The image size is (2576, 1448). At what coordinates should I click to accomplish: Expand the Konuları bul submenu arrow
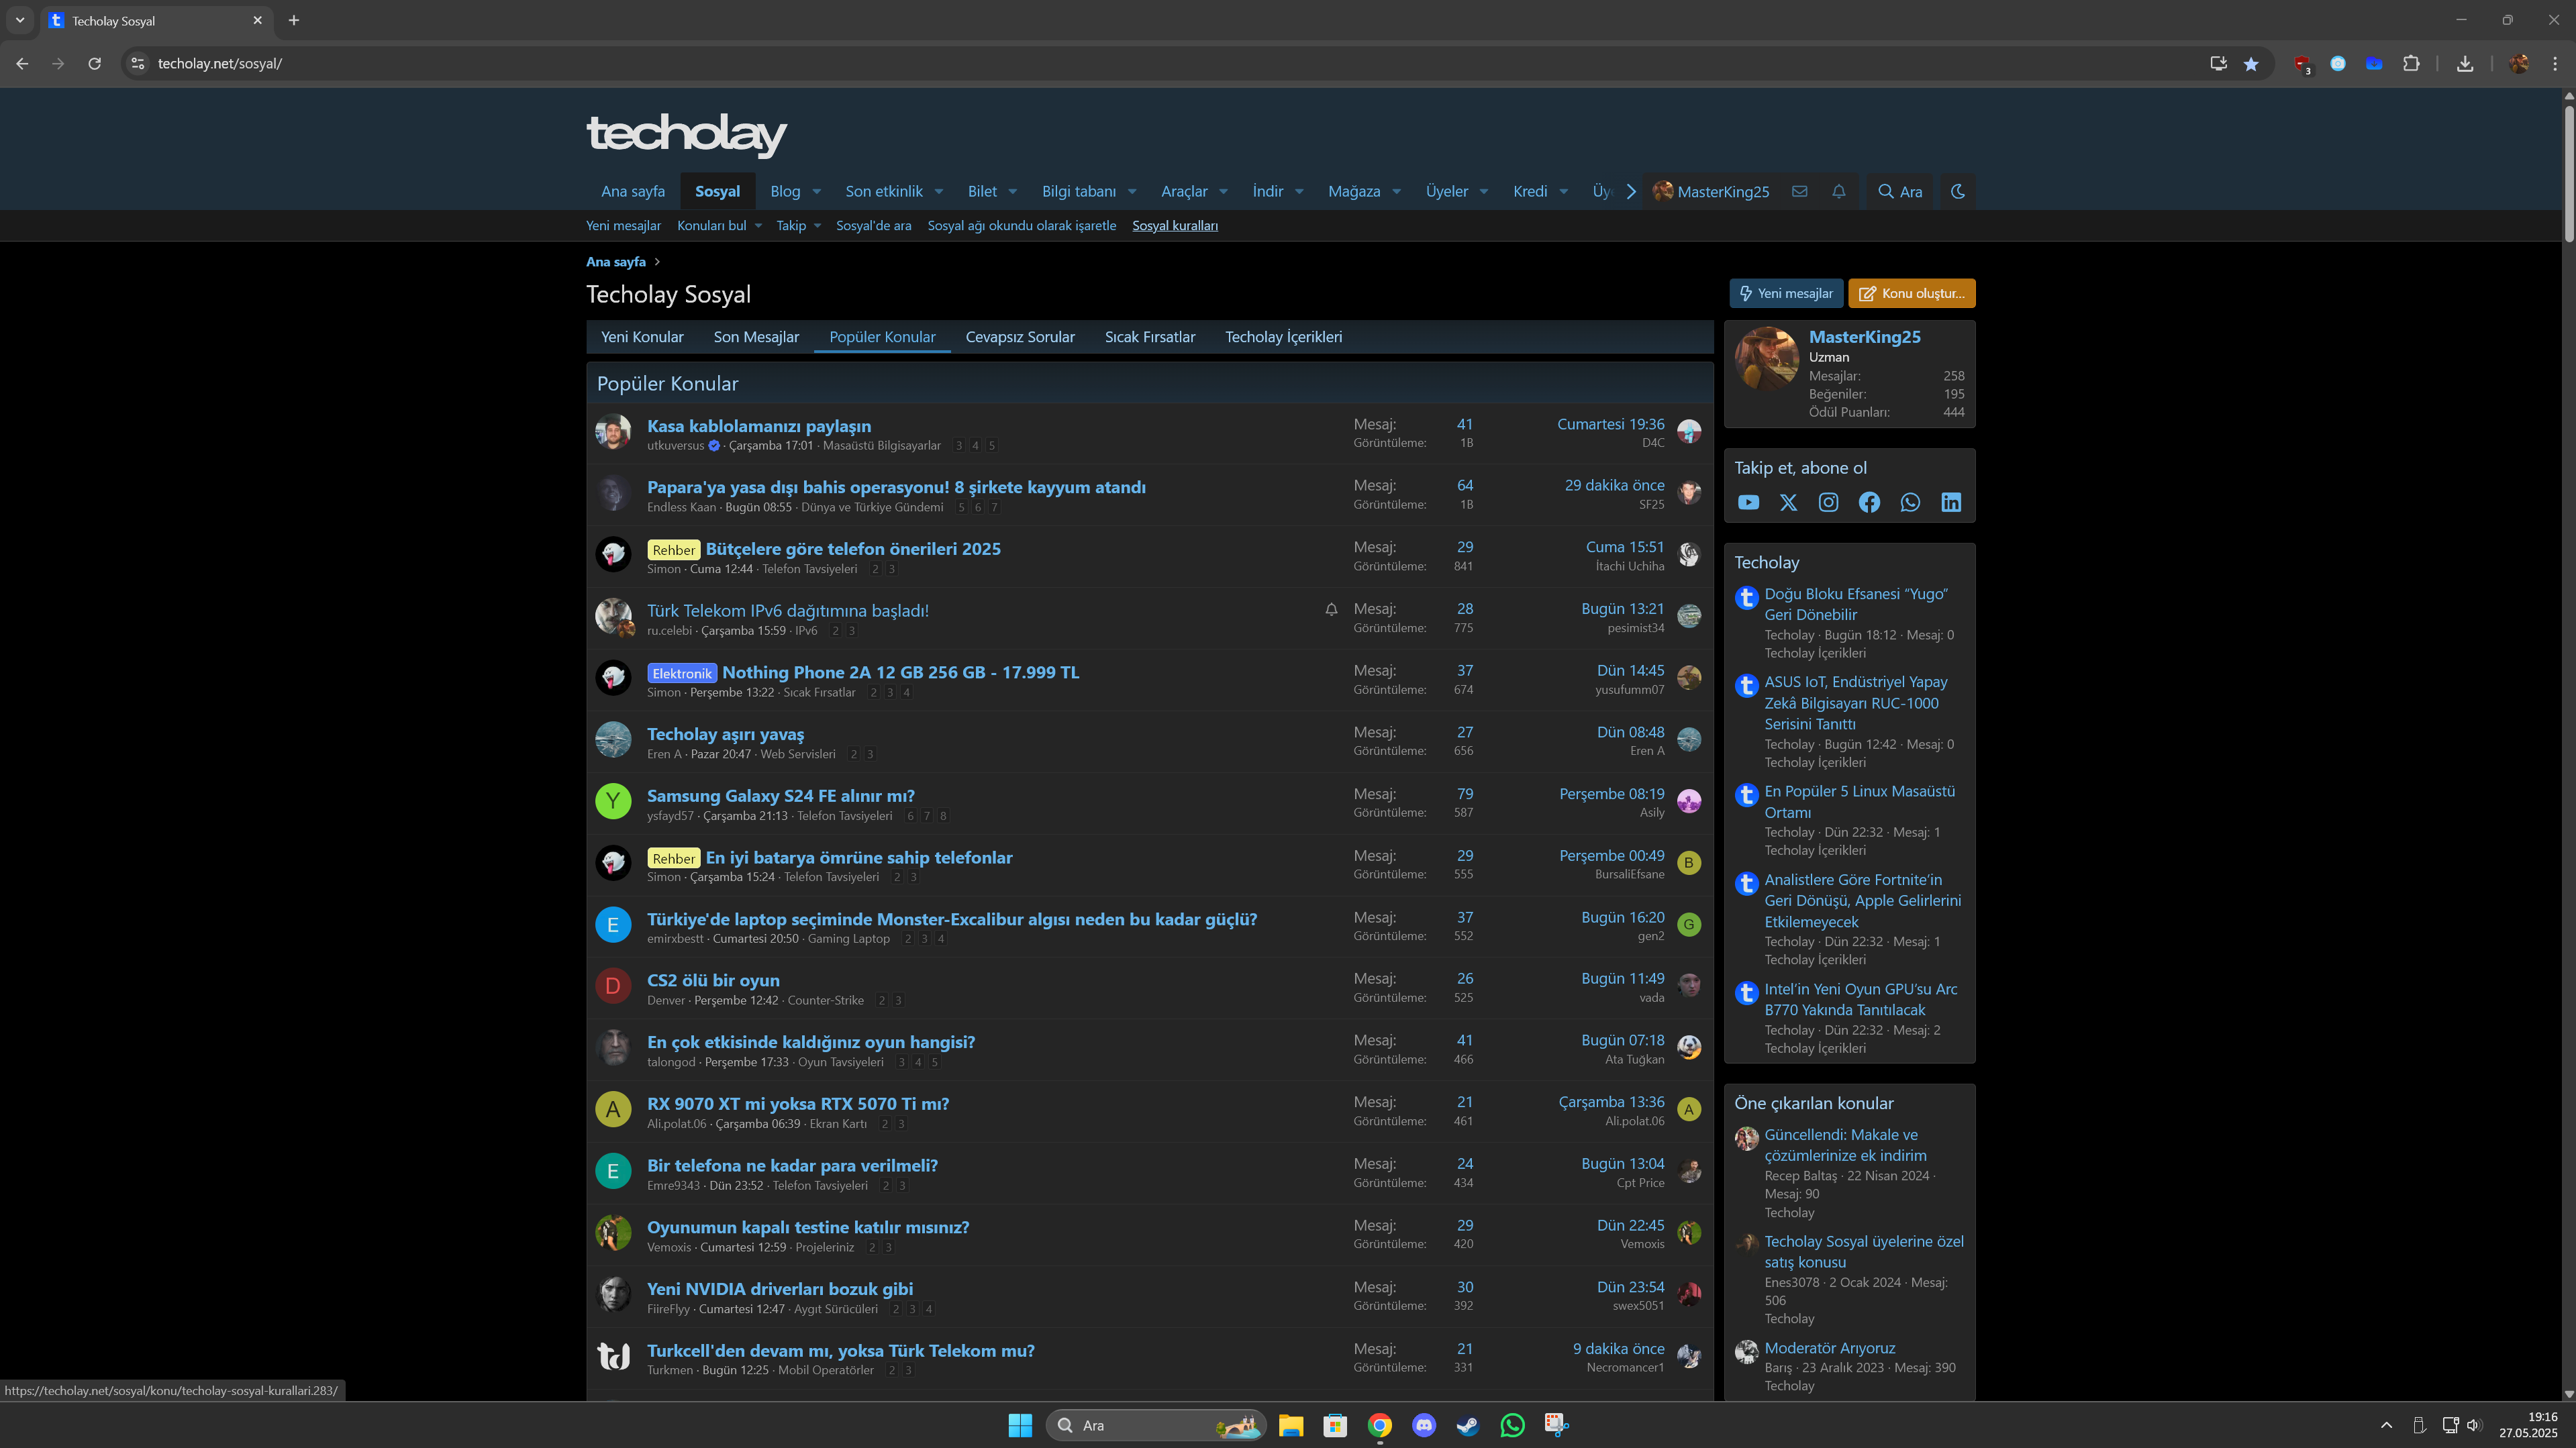pos(758,226)
